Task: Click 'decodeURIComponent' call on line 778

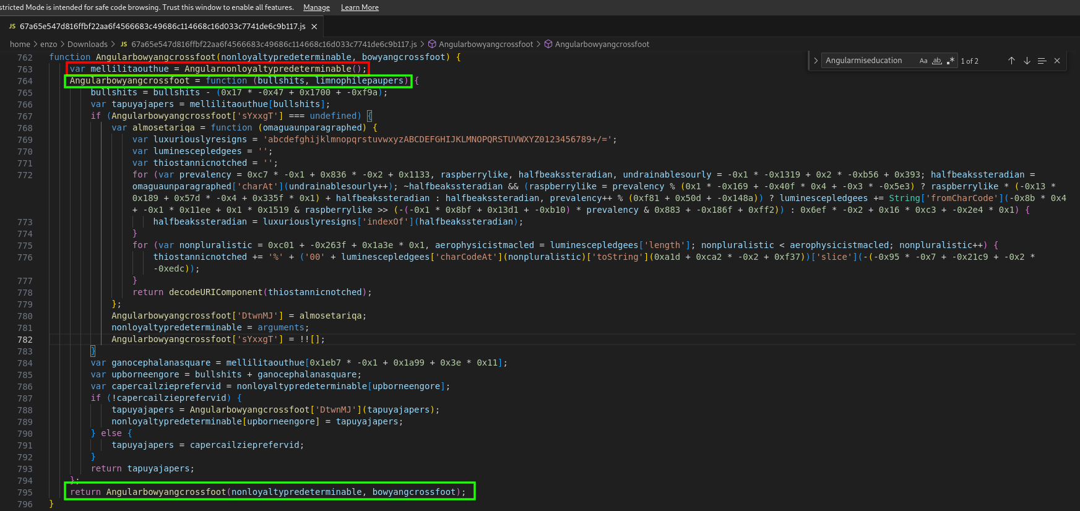Action: pyautogui.click(x=216, y=292)
